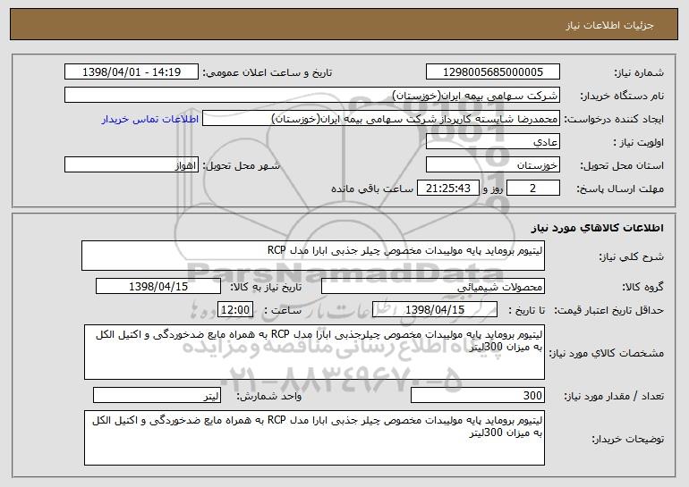Click the quantity field showing 300
The image size is (689, 487).
tap(478, 395)
